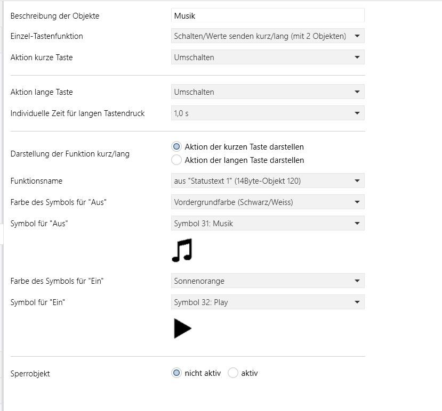Image resolution: width=442 pixels, height=411 pixels.
Task: Open the Funktionsname dropdown
Action: coord(268,180)
